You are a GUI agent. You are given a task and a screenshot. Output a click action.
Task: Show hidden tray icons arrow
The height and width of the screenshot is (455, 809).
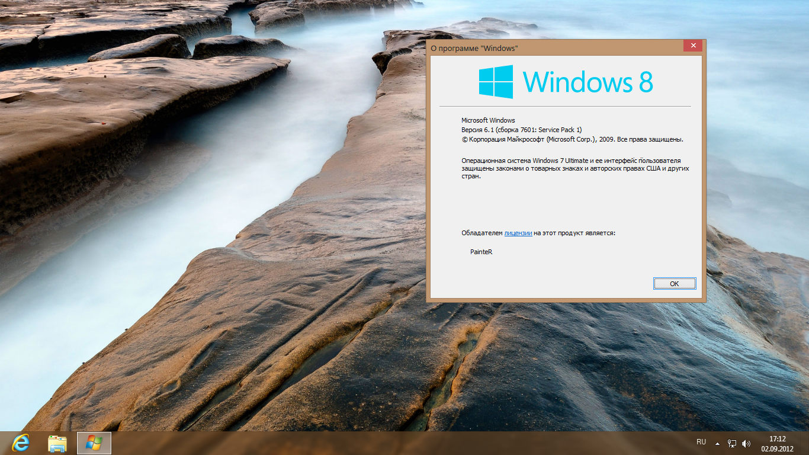[x=718, y=443]
